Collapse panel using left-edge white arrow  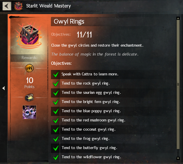(4, 88)
